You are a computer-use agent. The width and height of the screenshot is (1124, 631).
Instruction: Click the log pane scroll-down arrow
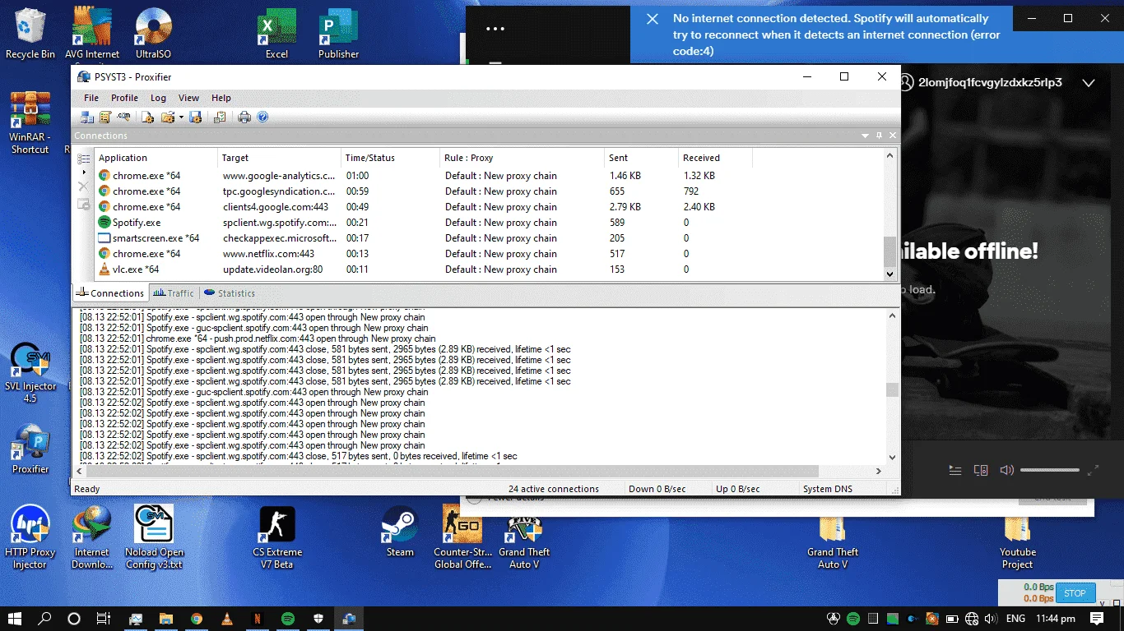coord(892,458)
